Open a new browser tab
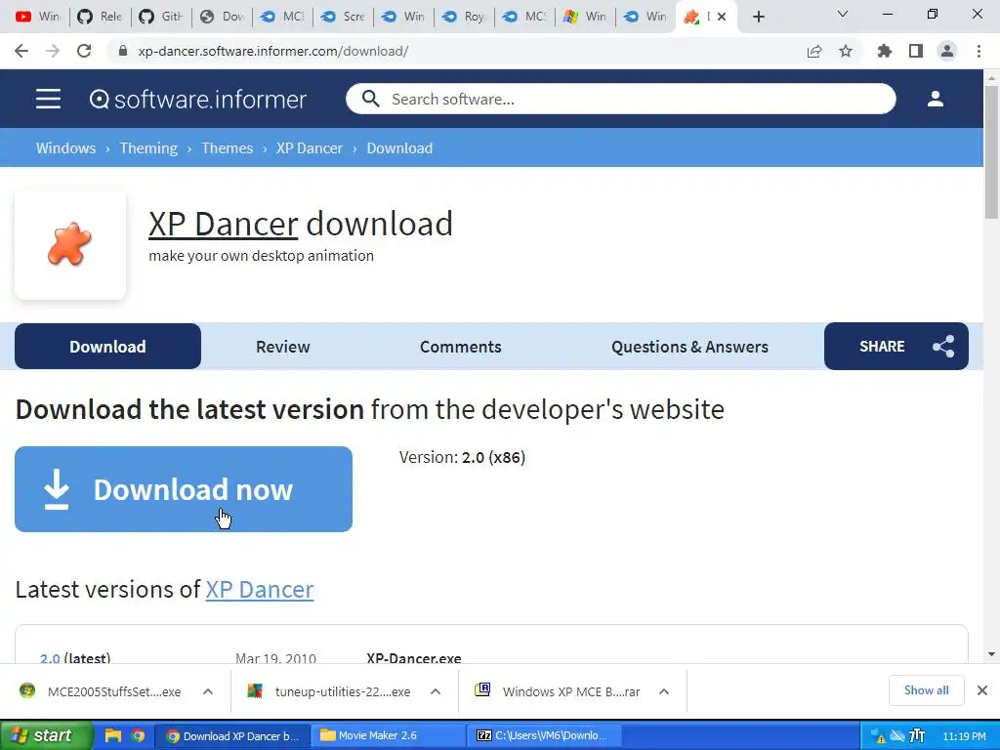1000x750 pixels. (758, 17)
